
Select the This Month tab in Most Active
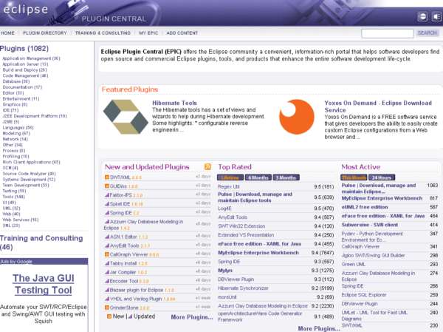(x=354, y=177)
